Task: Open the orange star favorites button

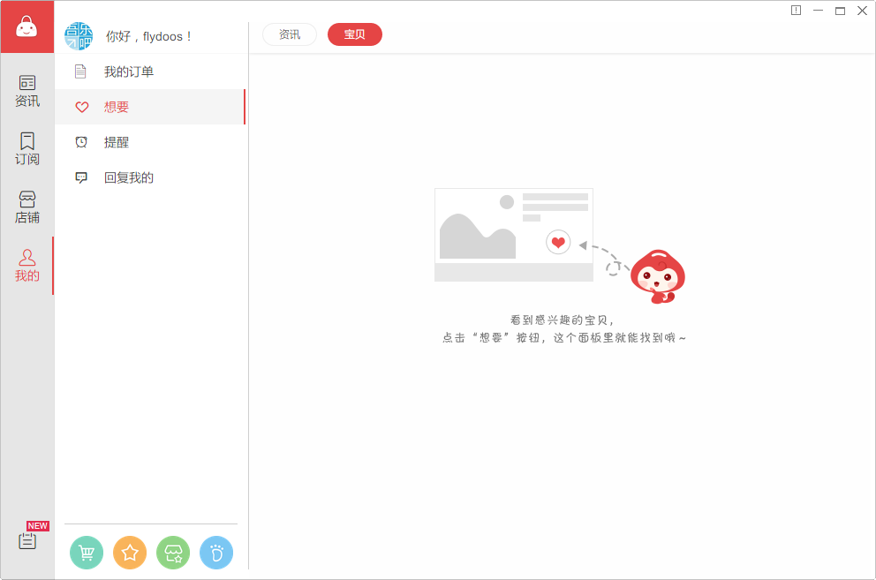Action: click(x=130, y=553)
